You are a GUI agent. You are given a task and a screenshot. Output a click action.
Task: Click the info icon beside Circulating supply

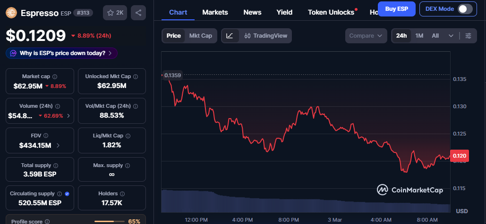pos(60,194)
